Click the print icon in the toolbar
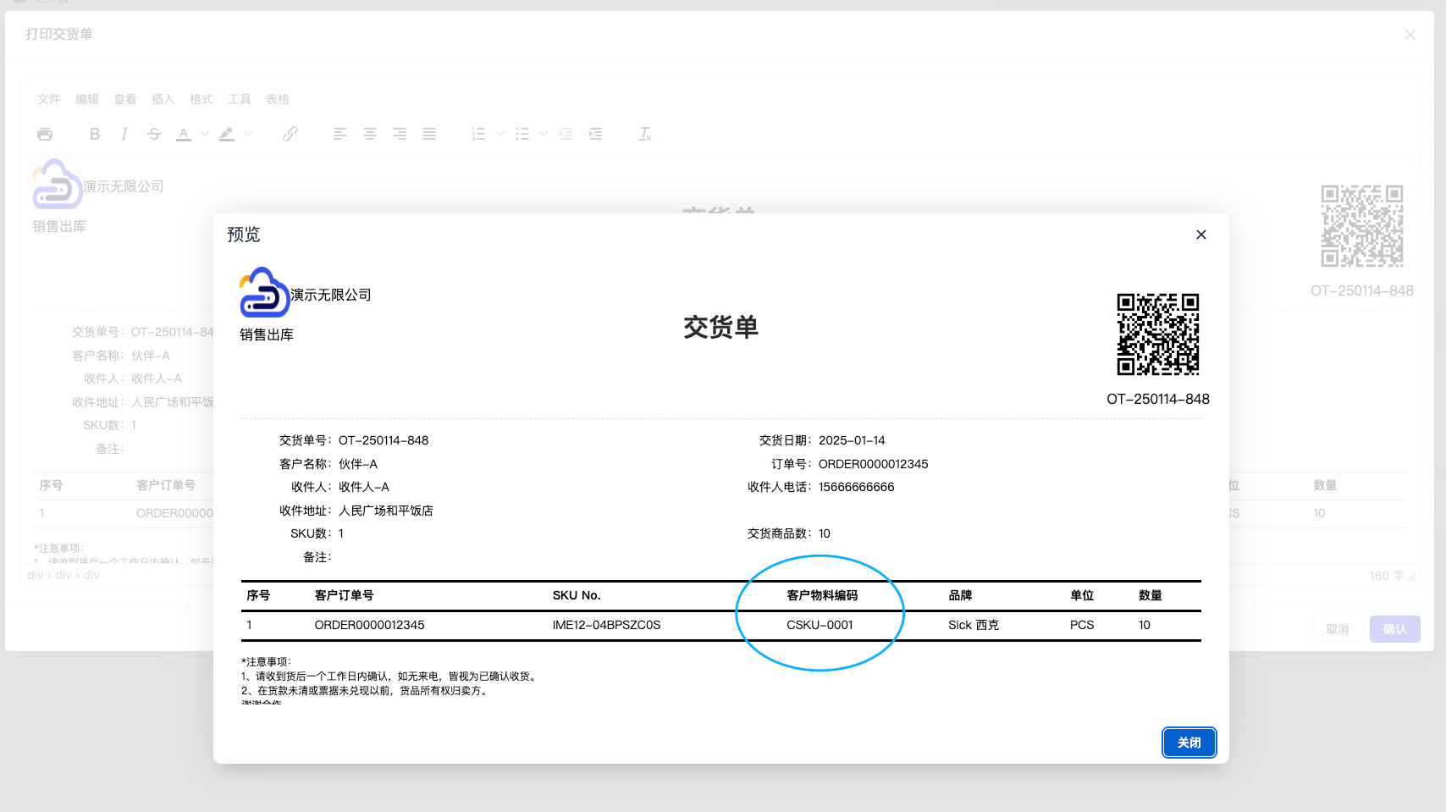Viewport: 1446px width, 812px height. click(x=45, y=133)
